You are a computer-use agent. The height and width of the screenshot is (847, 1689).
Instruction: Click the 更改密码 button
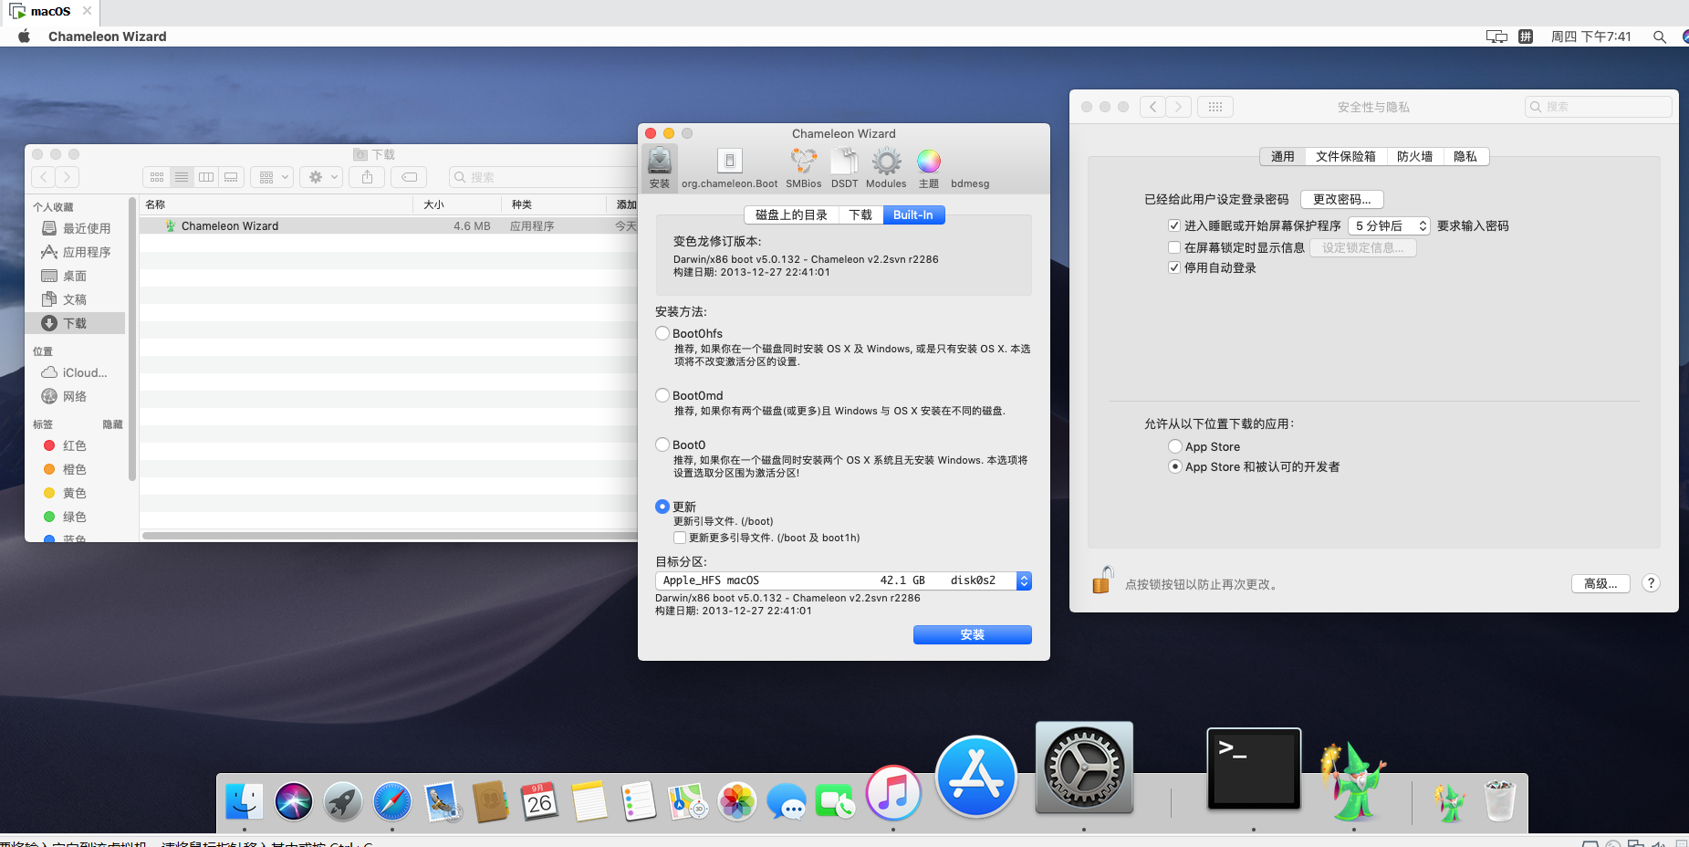1340,199
